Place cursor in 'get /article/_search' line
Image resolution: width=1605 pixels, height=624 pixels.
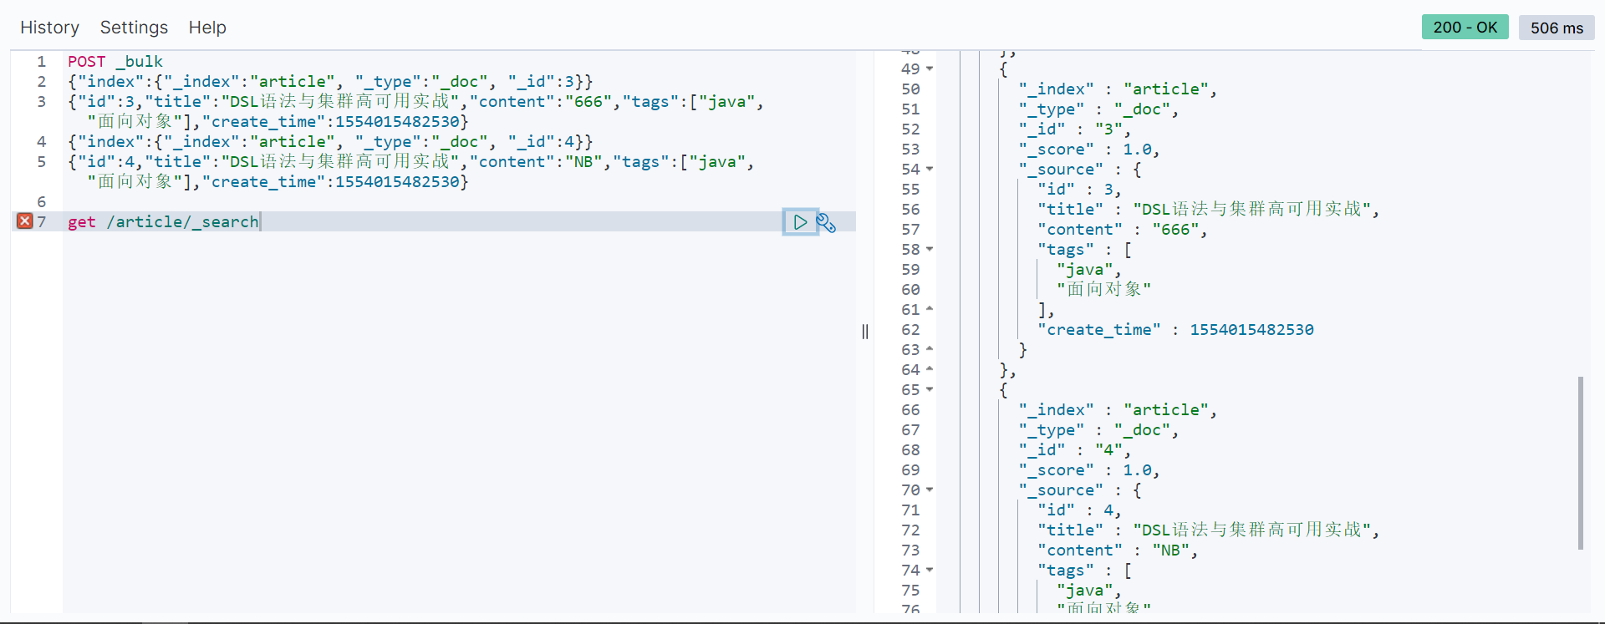(x=163, y=222)
